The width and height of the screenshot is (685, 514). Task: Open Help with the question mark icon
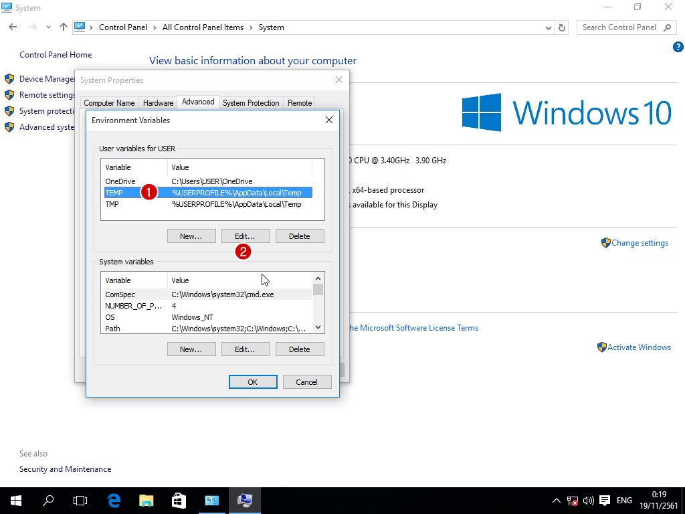pyautogui.click(x=678, y=47)
